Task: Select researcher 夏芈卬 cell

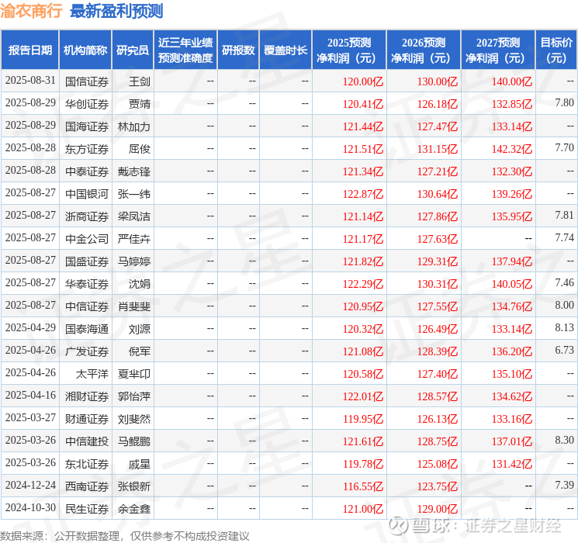Action: pos(133,374)
